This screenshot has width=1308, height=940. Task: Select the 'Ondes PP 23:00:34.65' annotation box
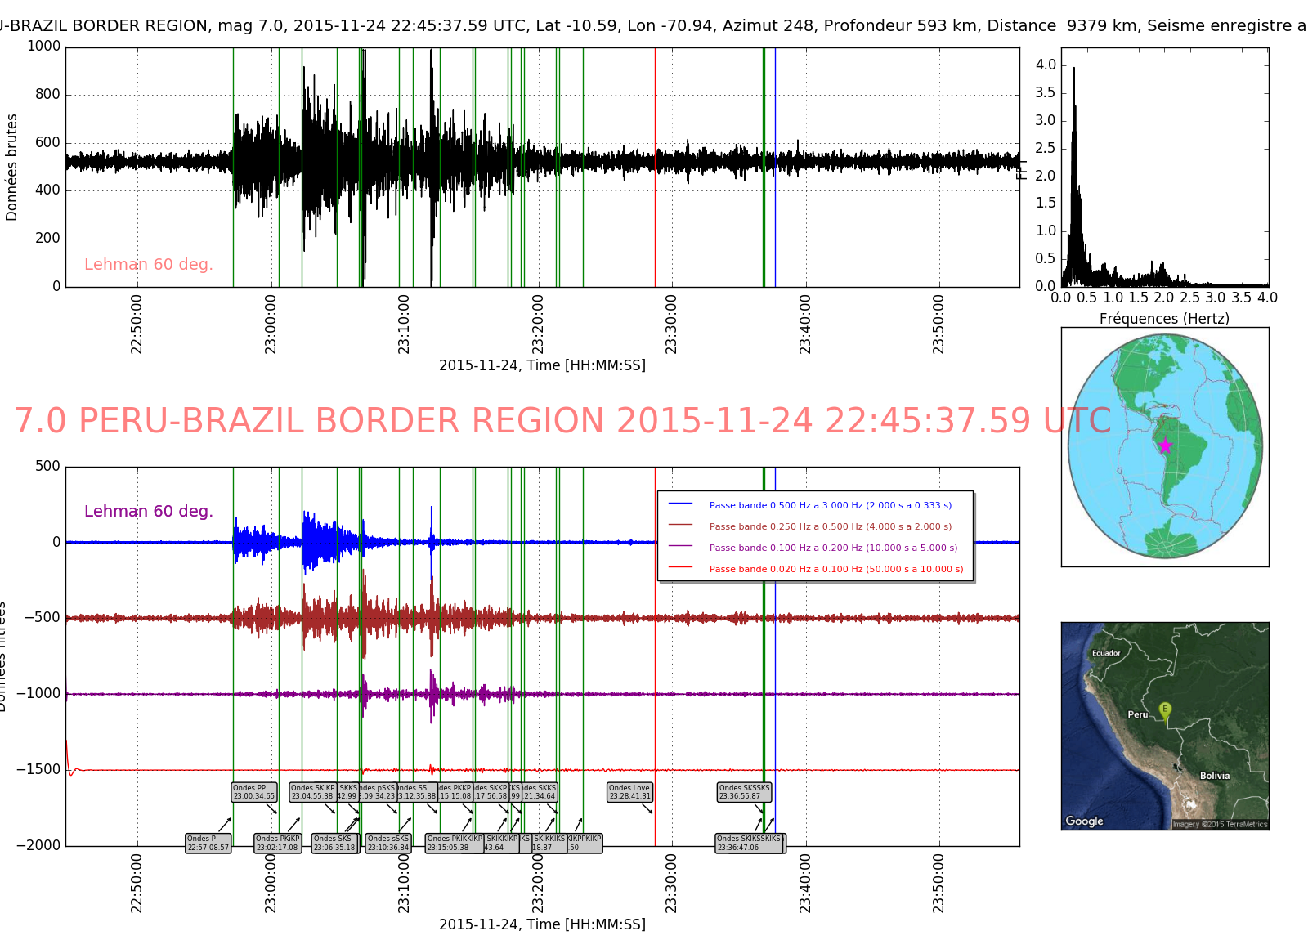pyautogui.click(x=254, y=792)
